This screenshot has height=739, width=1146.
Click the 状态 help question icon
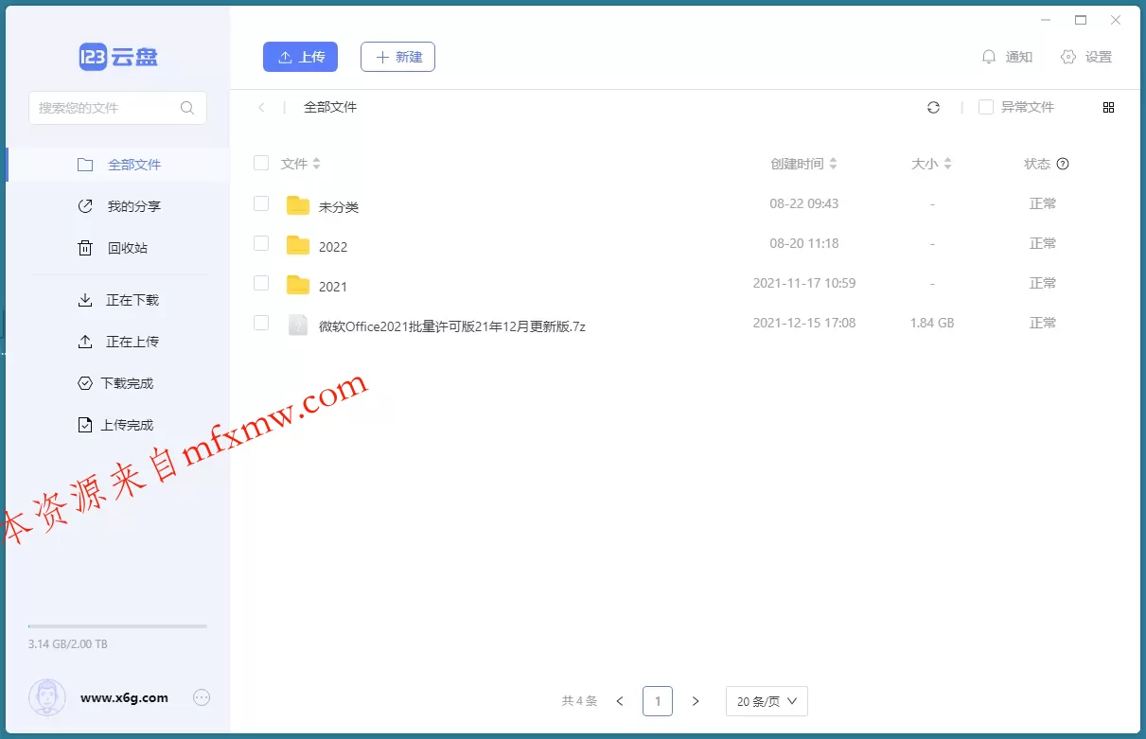point(1063,164)
